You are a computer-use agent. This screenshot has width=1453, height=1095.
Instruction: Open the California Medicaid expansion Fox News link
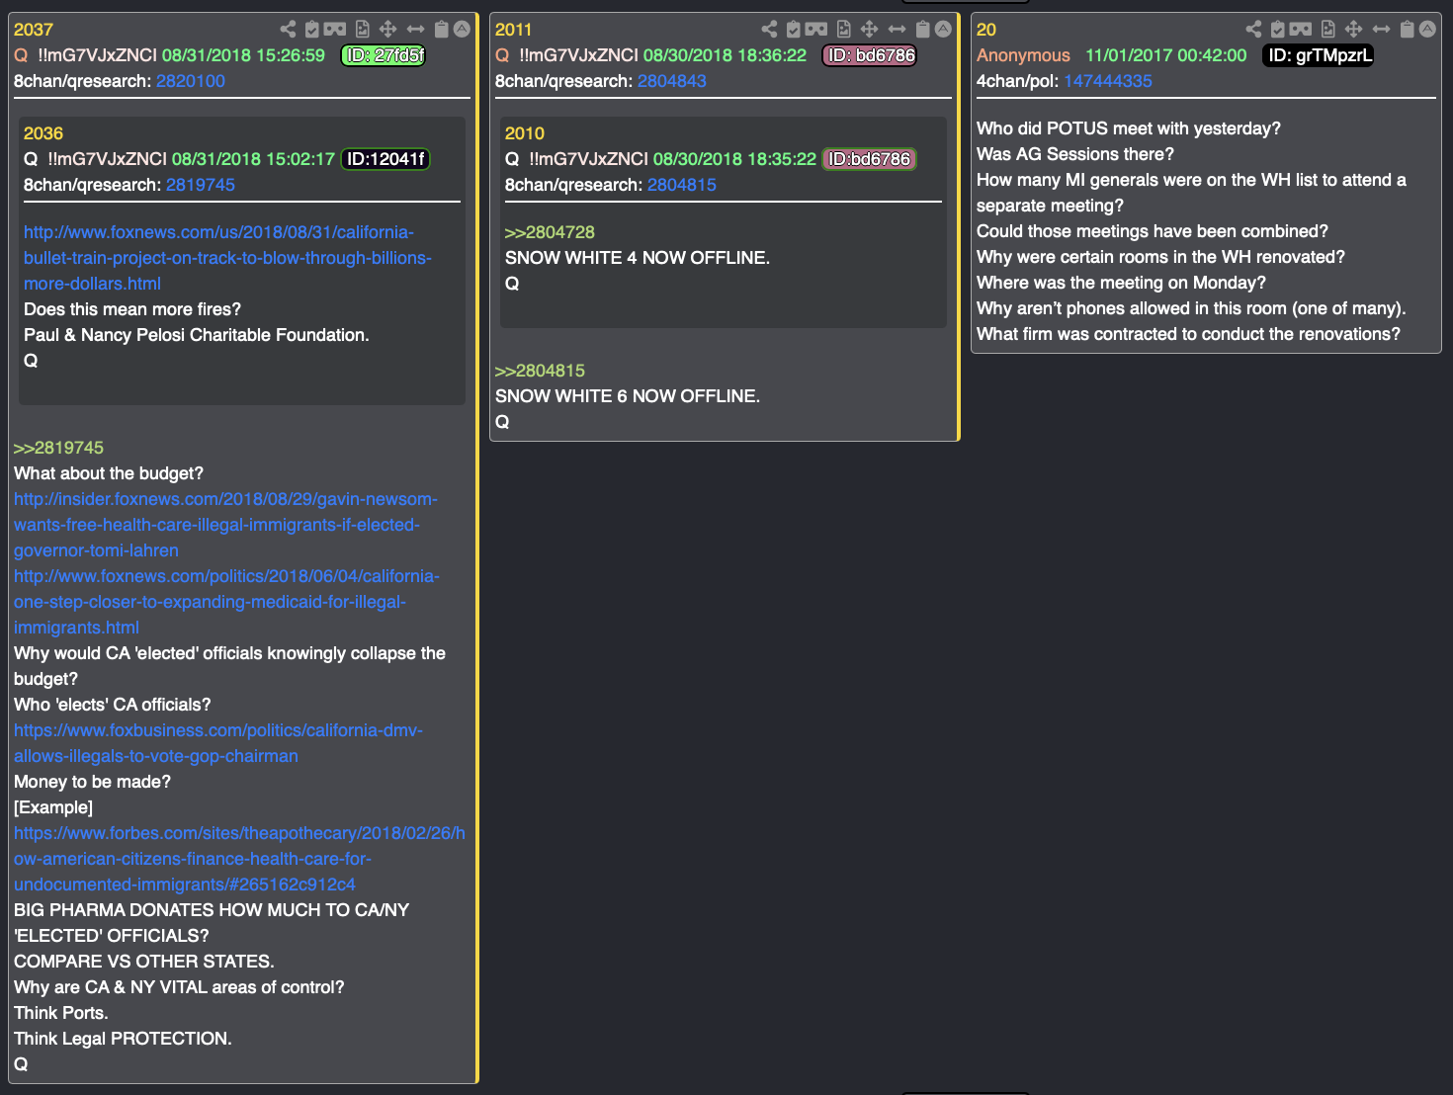pyautogui.click(x=226, y=602)
